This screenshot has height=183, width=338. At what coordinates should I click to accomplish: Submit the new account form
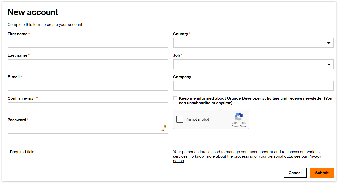pyautogui.click(x=322, y=173)
